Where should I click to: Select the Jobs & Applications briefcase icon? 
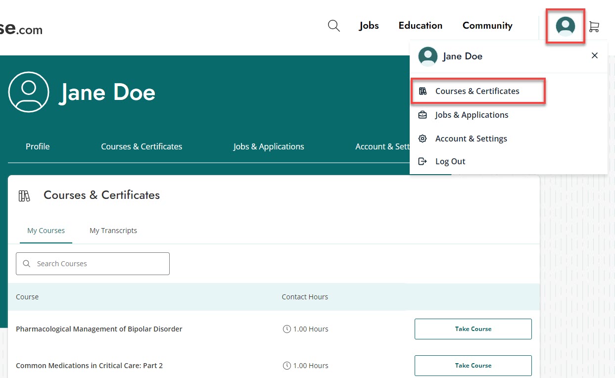423,114
